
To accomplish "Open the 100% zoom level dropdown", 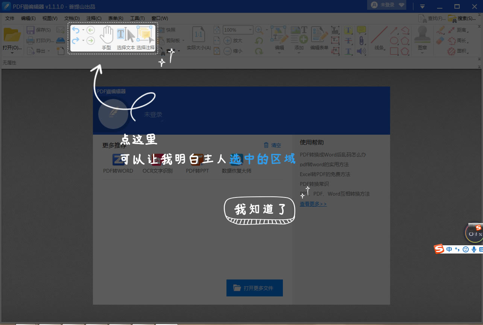I will (x=250, y=30).
